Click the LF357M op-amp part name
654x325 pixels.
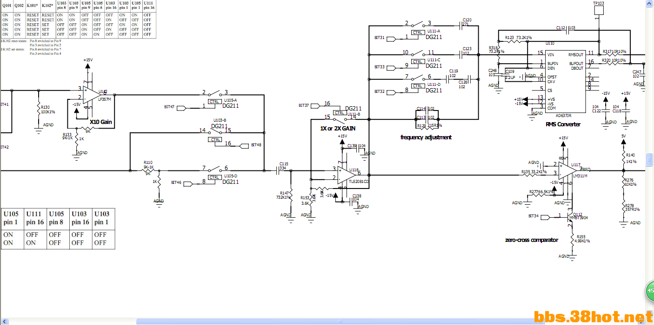pyautogui.click(x=104, y=99)
